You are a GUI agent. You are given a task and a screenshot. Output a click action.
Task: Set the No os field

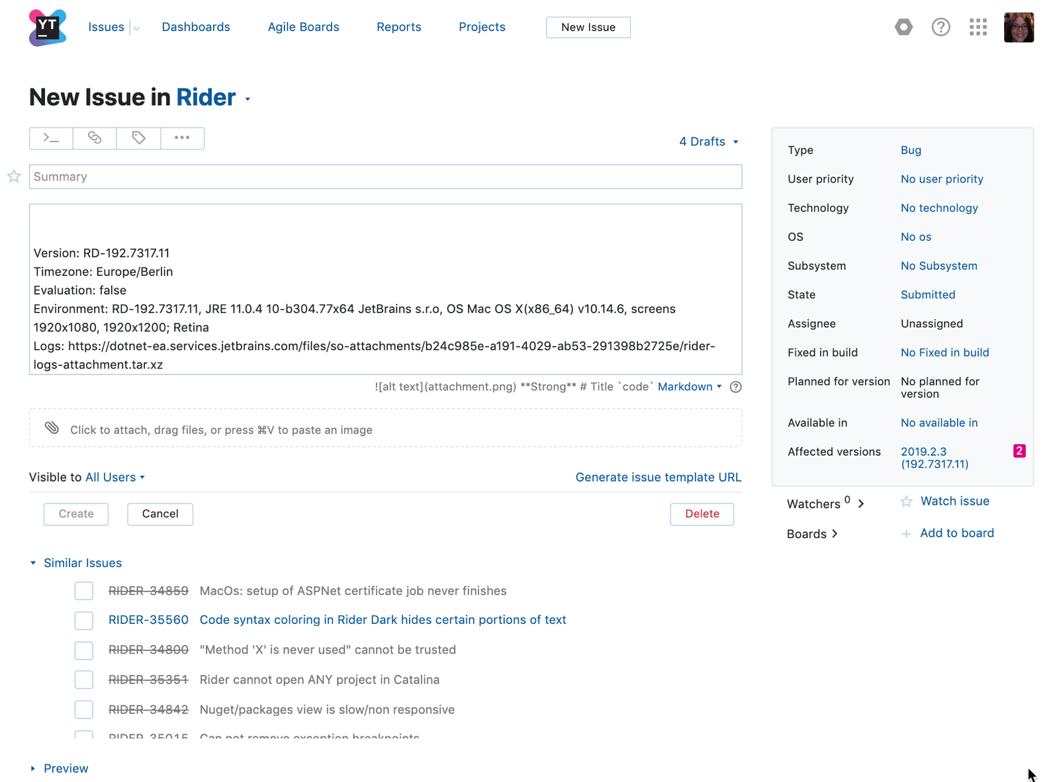tap(916, 237)
